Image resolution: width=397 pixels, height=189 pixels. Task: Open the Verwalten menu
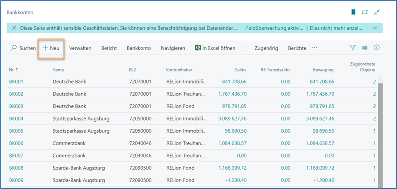coord(80,48)
